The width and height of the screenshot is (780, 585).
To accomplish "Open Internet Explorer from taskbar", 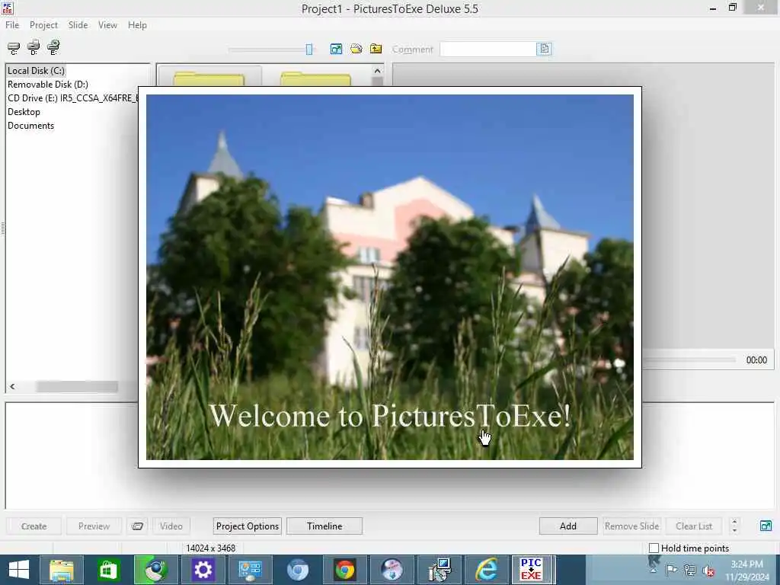I will point(486,570).
